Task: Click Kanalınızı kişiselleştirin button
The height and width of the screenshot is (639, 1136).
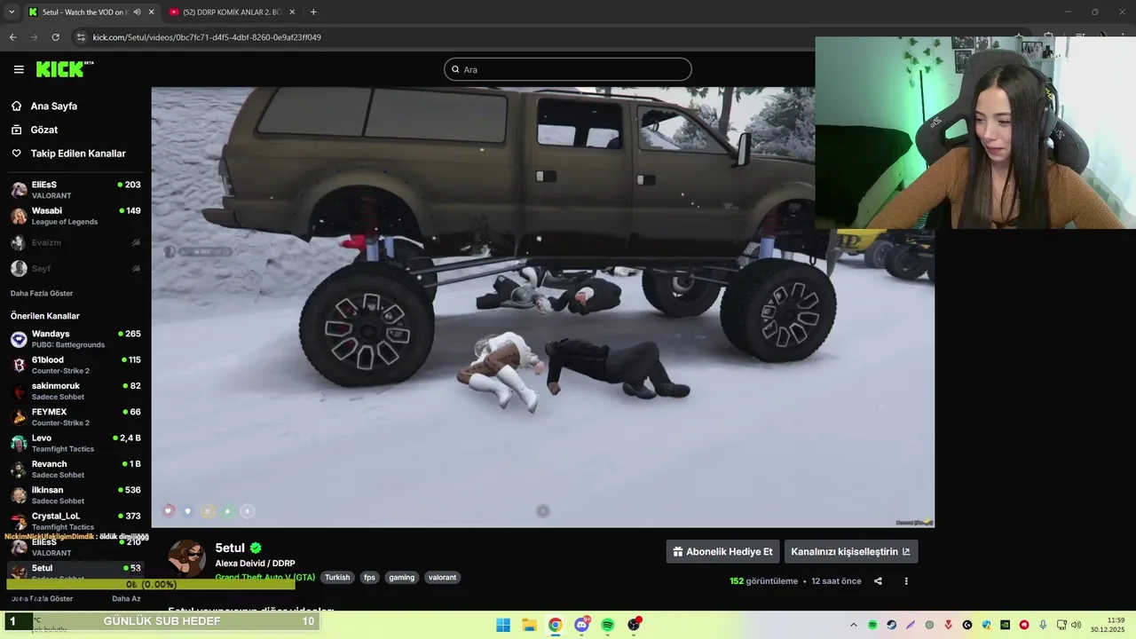Action: click(x=850, y=551)
